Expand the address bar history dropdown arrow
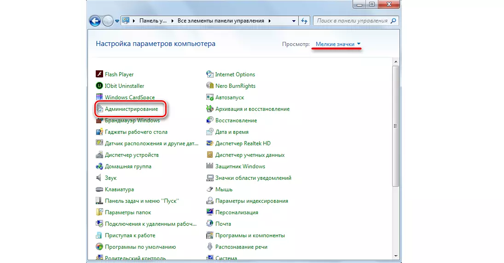Screen dimensions: 504x263 click(x=294, y=21)
